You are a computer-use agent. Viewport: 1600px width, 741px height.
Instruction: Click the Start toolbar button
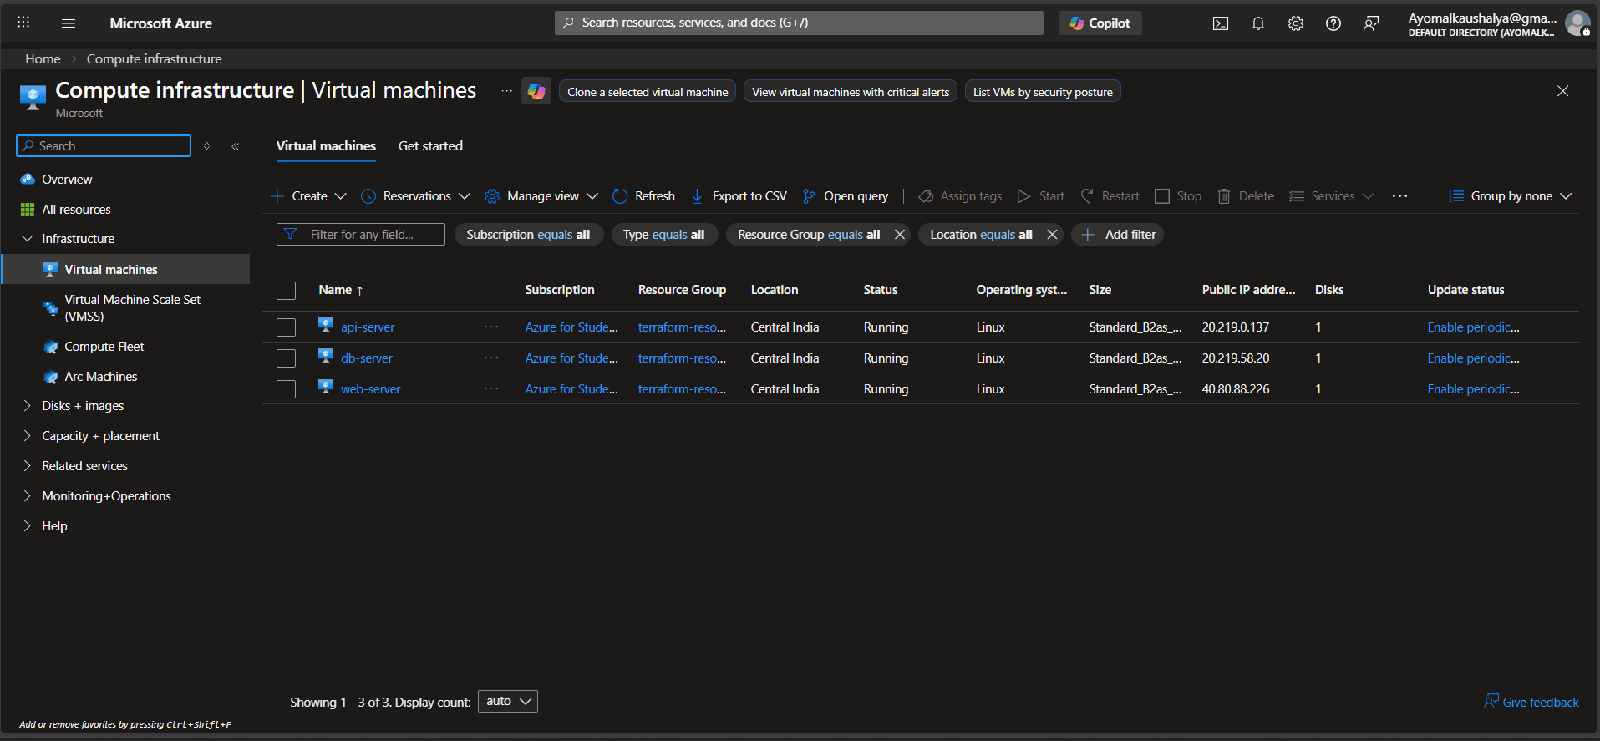(1040, 196)
